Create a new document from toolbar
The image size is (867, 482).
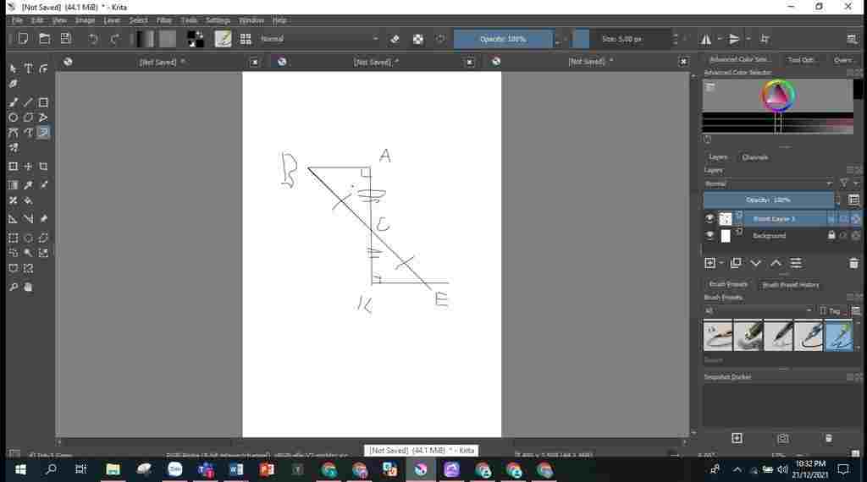coord(23,39)
